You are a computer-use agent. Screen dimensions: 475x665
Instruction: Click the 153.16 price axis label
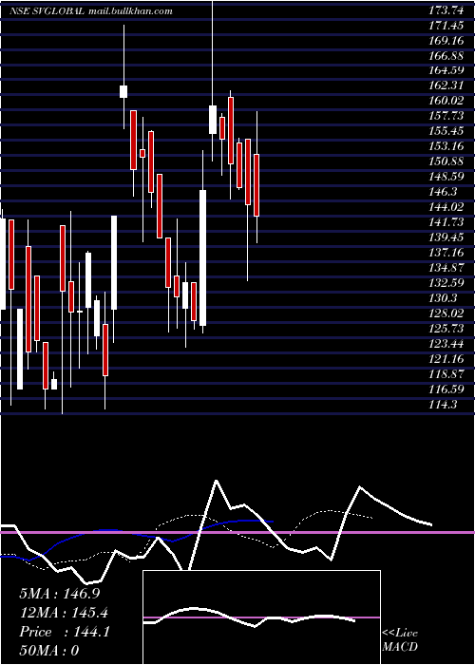[446, 146]
